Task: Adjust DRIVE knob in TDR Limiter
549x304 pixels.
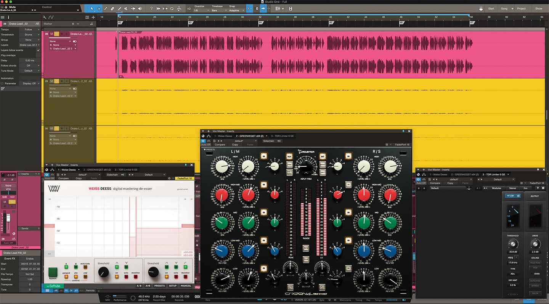Action: click(535, 244)
